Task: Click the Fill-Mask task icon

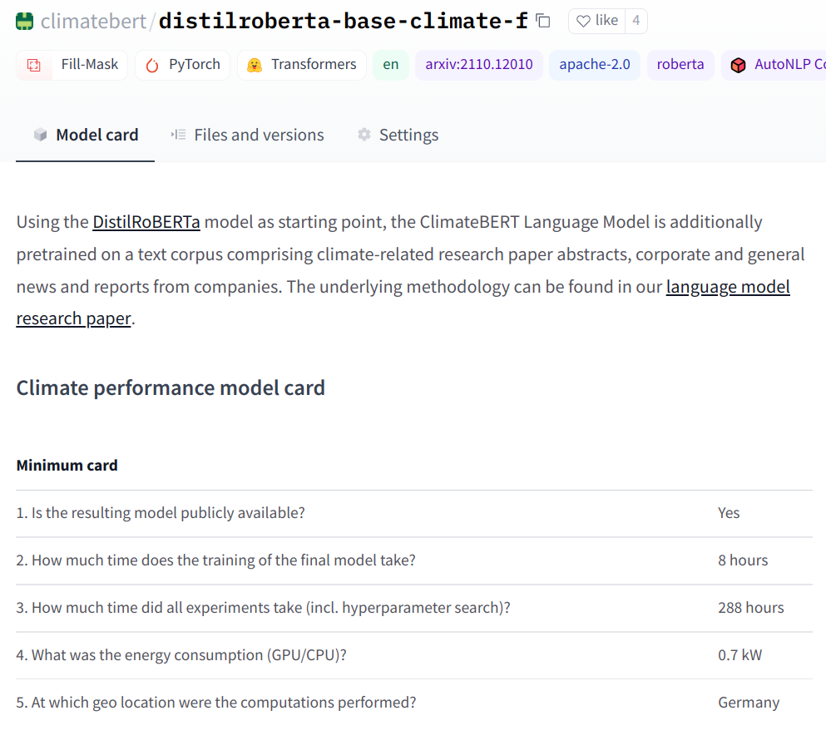Action: pyautogui.click(x=34, y=65)
